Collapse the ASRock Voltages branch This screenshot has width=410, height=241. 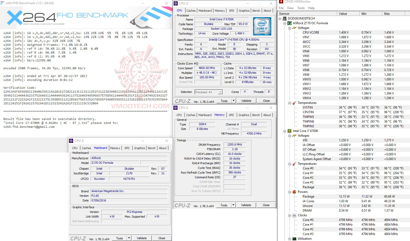(x=289, y=28)
